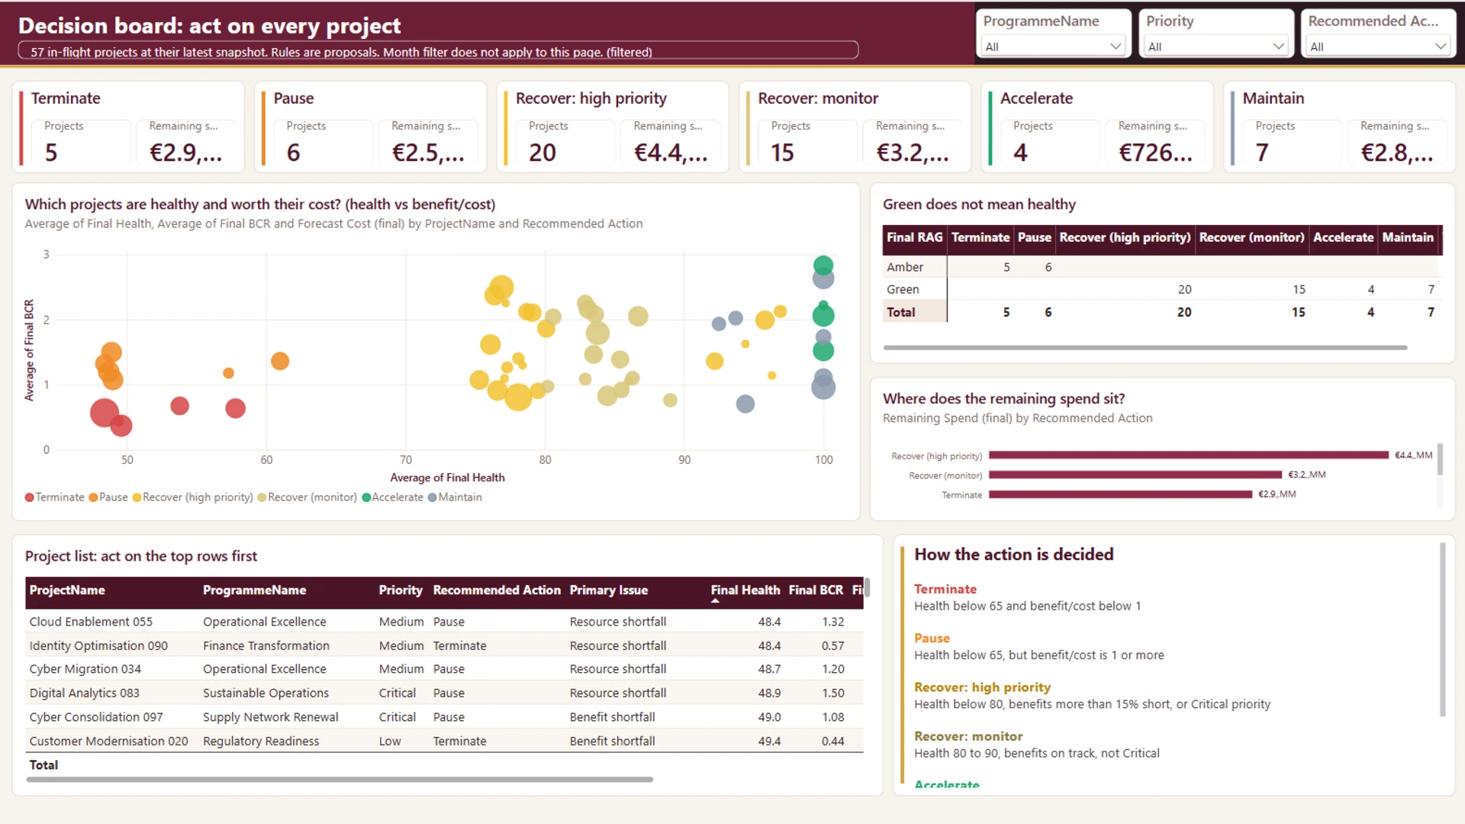Click the project list horizontal scrollbar
This screenshot has width=1465, height=824.
340,780
